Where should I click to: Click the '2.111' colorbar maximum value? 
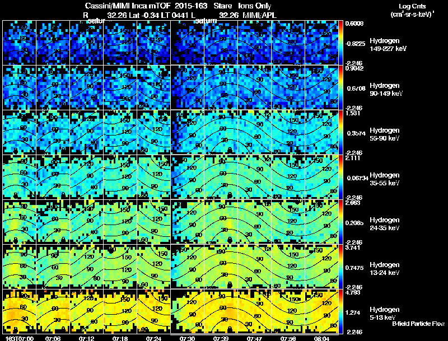click(353, 158)
